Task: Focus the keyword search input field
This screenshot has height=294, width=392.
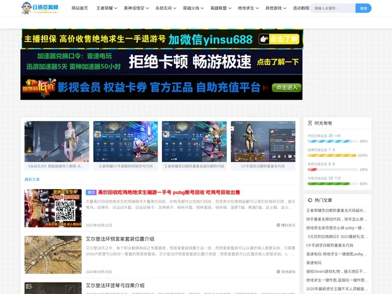Action: click(x=333, y=8)
